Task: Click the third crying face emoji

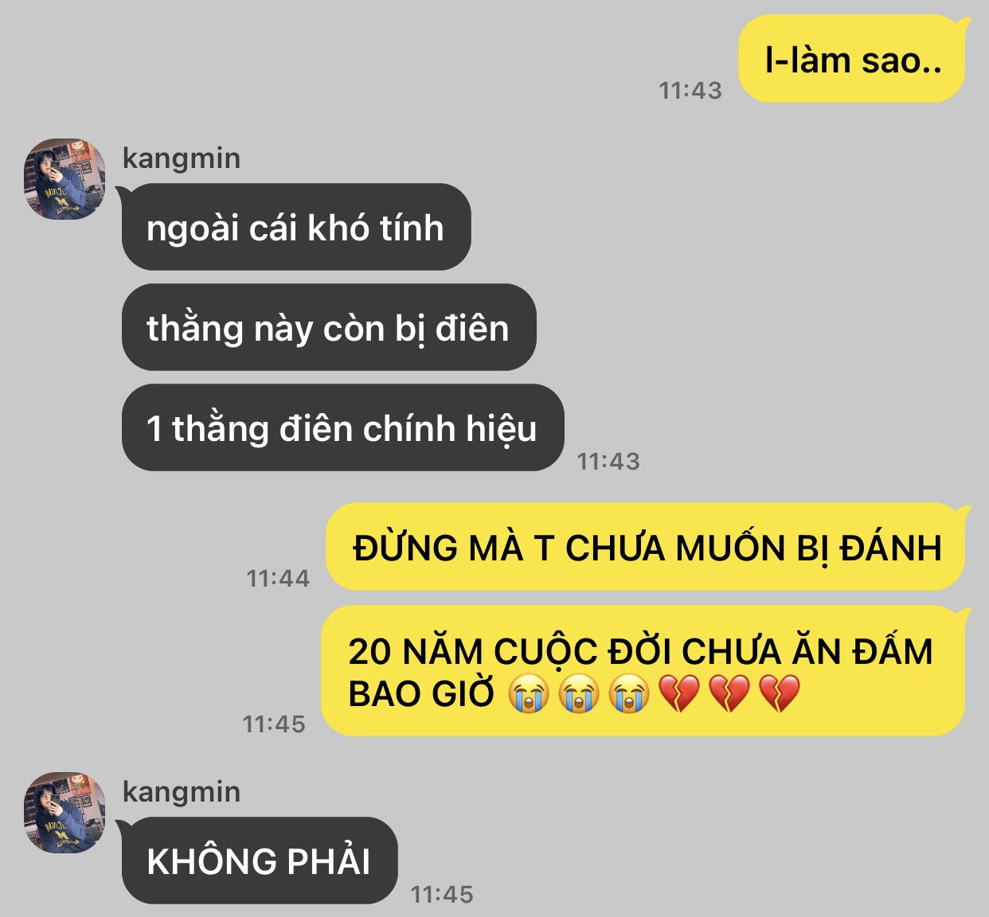Action: point(629,693)
